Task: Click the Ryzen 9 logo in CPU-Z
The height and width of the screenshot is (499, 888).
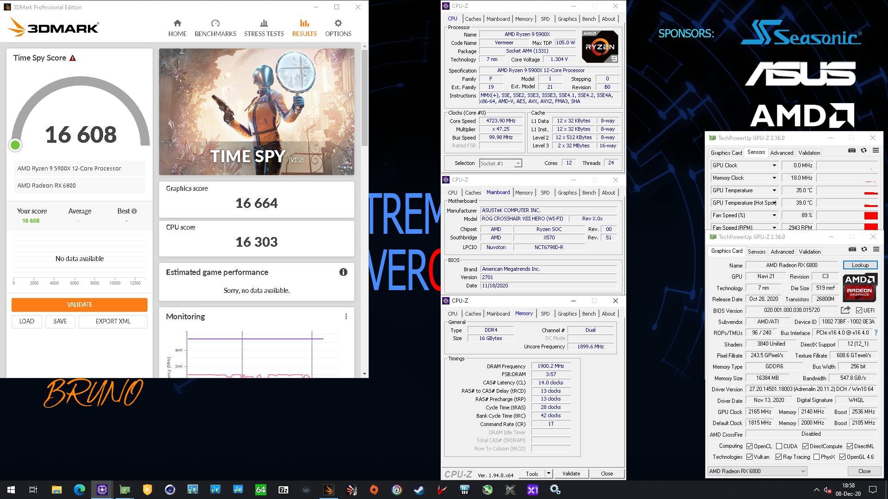Action: 600,47
